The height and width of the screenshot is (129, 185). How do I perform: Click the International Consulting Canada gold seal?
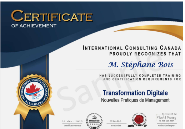tap(34, 92)
